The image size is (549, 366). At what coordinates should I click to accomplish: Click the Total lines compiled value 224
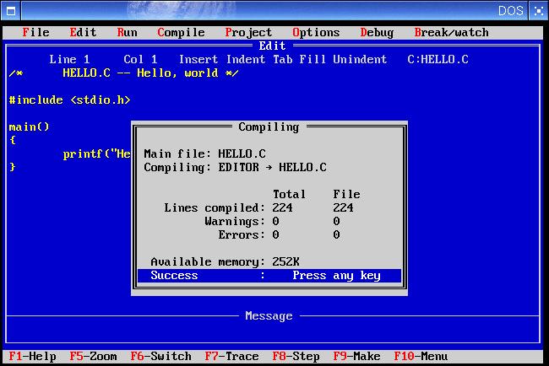coord(283,208)
